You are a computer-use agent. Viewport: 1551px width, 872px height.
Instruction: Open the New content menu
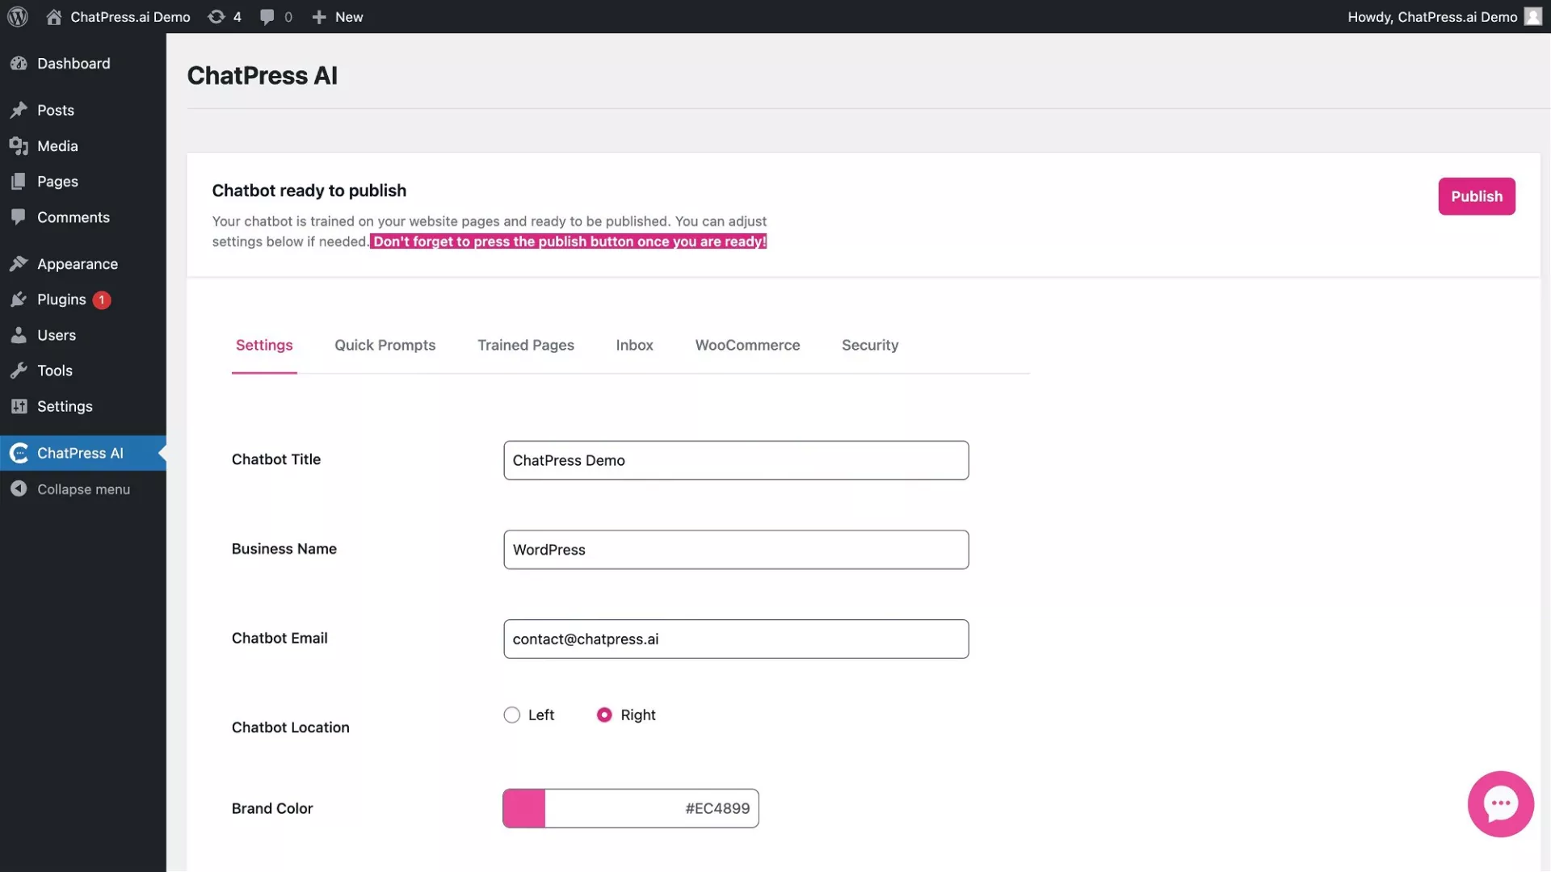(338, 16)
